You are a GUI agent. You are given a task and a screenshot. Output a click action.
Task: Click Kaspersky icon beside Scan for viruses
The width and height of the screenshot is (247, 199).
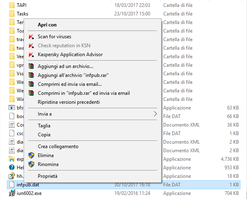pos(31,37)
